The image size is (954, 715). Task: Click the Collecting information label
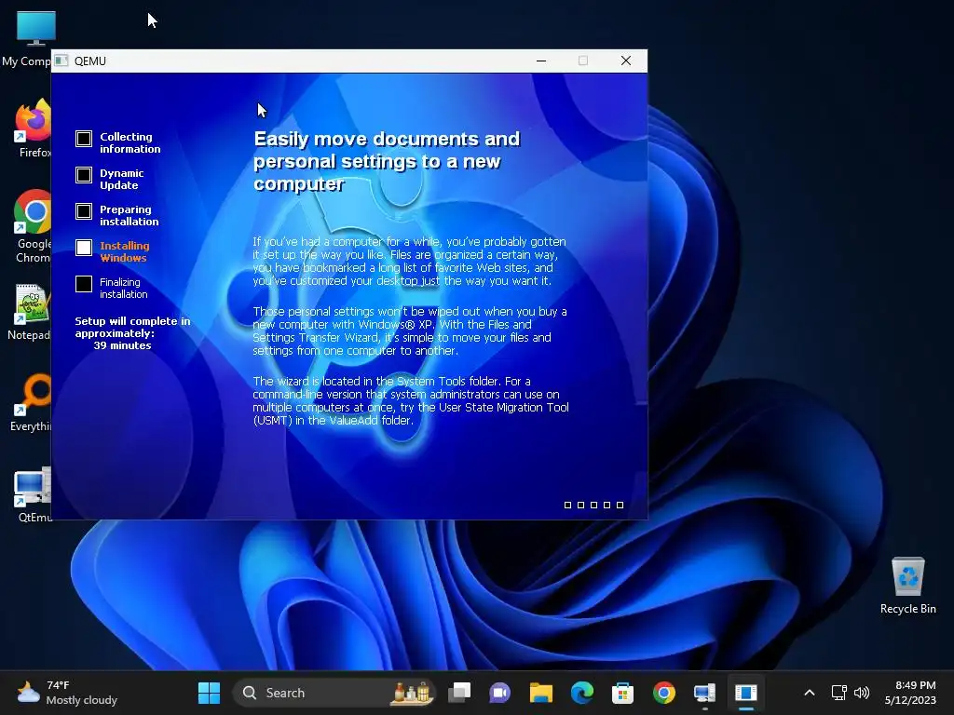pyautogui.click(x=130, y=142)
